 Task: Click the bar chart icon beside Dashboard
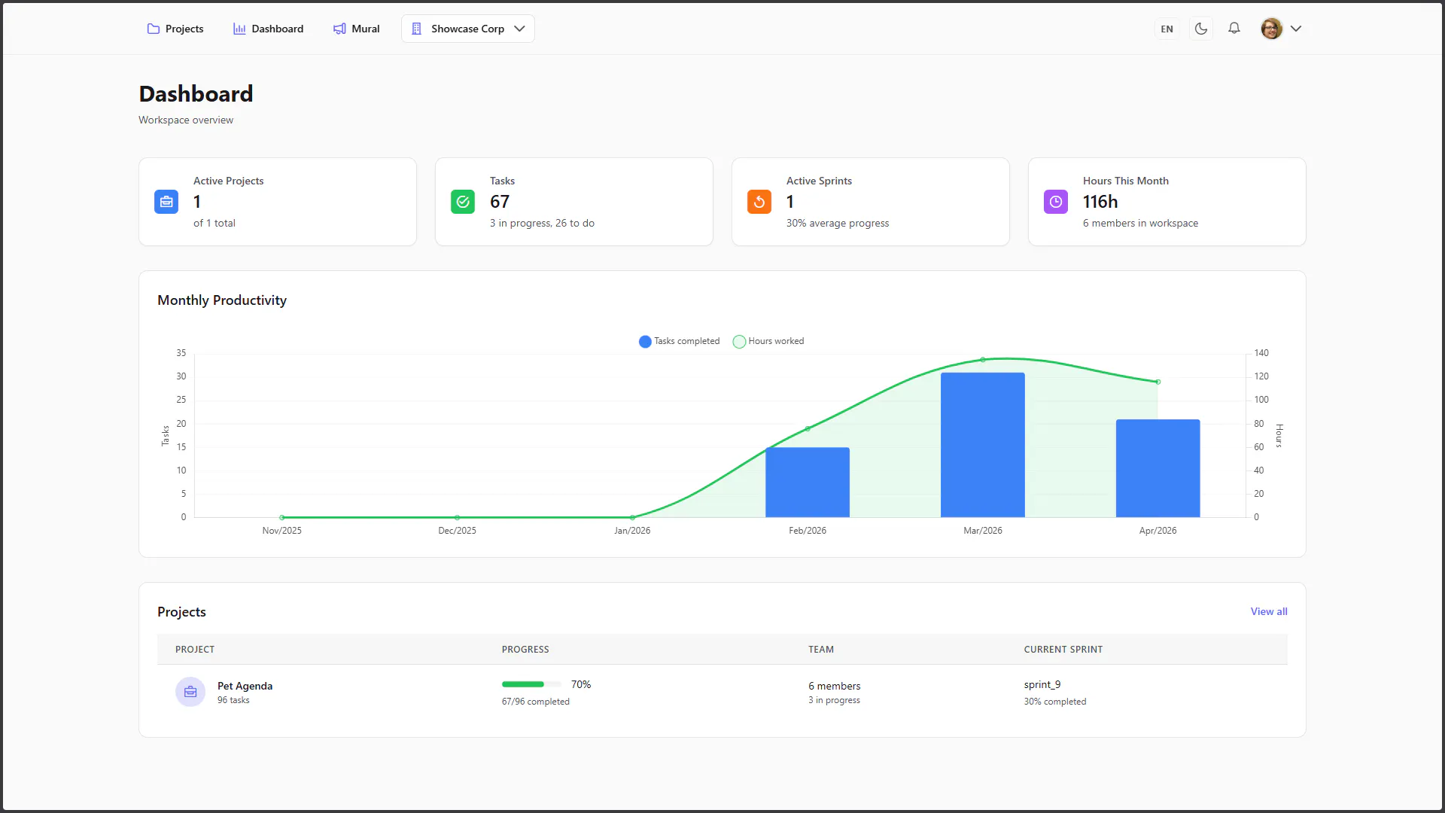[239, 29]
